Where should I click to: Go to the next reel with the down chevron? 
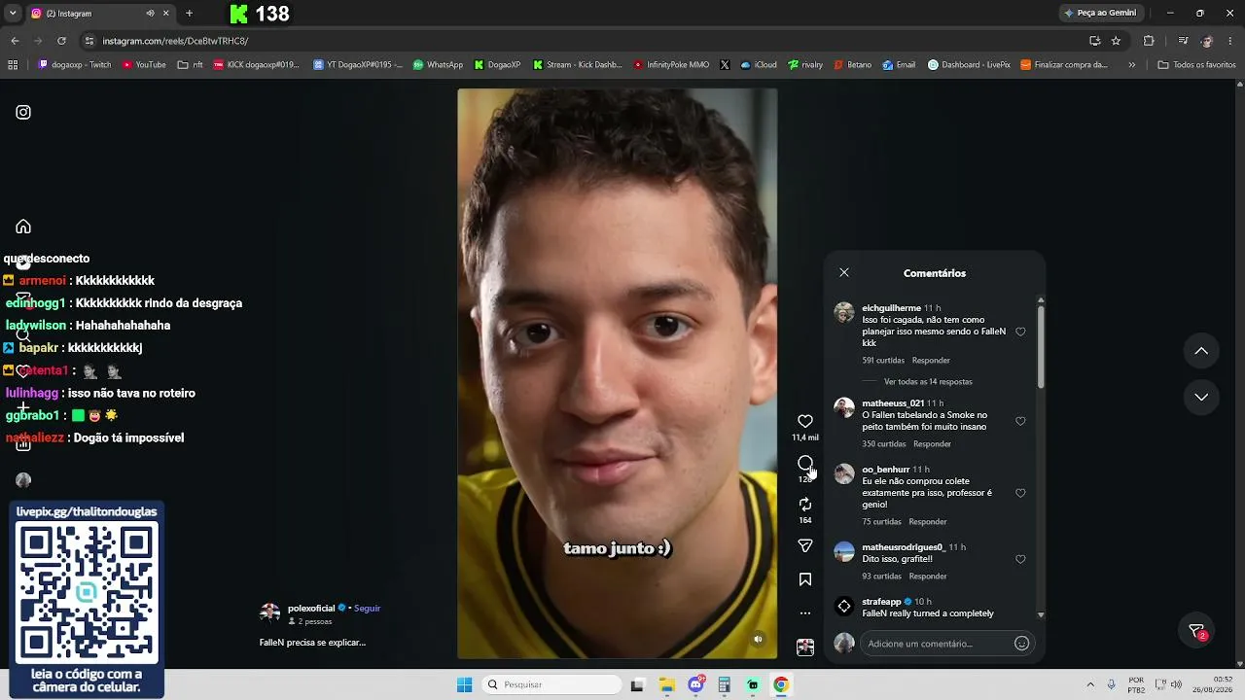pyautogui.click(x=1201, y=397)
